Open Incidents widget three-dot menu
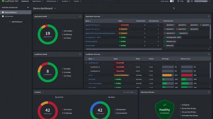Screen dimensions: 213x119 (43, 92)
